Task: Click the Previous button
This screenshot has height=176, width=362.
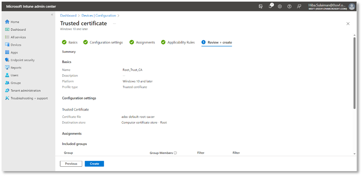Action: (x=71, y=164)
